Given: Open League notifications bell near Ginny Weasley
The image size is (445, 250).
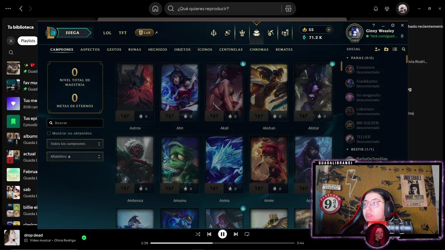Looking at the screenshot, I should 402,36.
